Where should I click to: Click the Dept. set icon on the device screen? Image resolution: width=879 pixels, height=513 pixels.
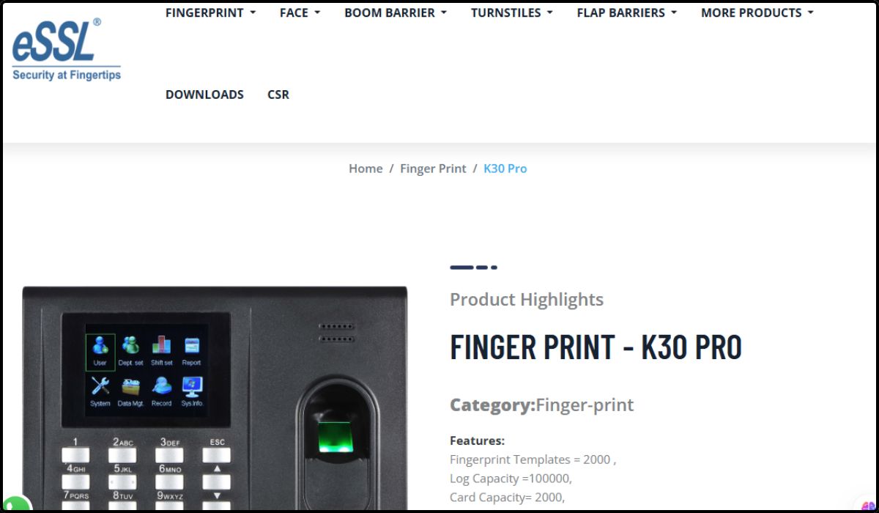click(x=131, y=352)
